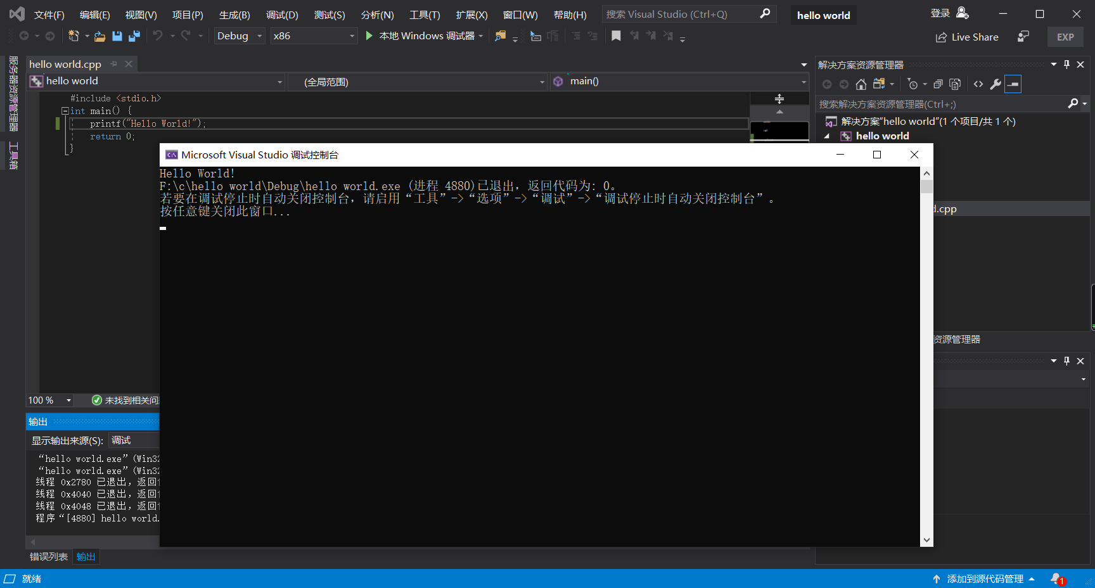Image resolution: width=1095 pixels, height=588 pixels.
Task: Open the x86 platform dropdown
Action: point(314,36)
